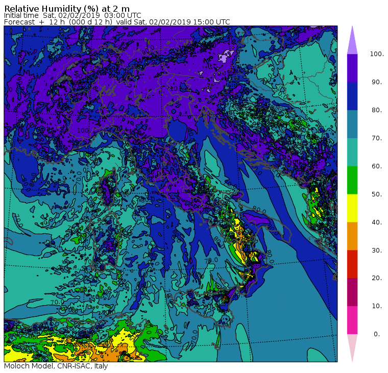Screen dimensions: 388x373
Task: Select the yellow 40–50 colorbar segment
Action: coord(352,208)
